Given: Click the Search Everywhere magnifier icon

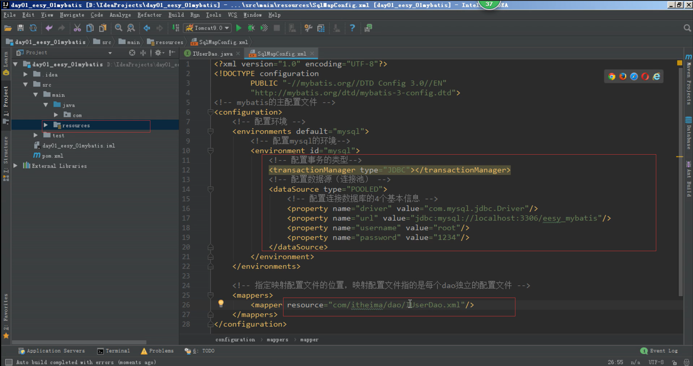Looking at the screenshot, I should tap(687, 28).
